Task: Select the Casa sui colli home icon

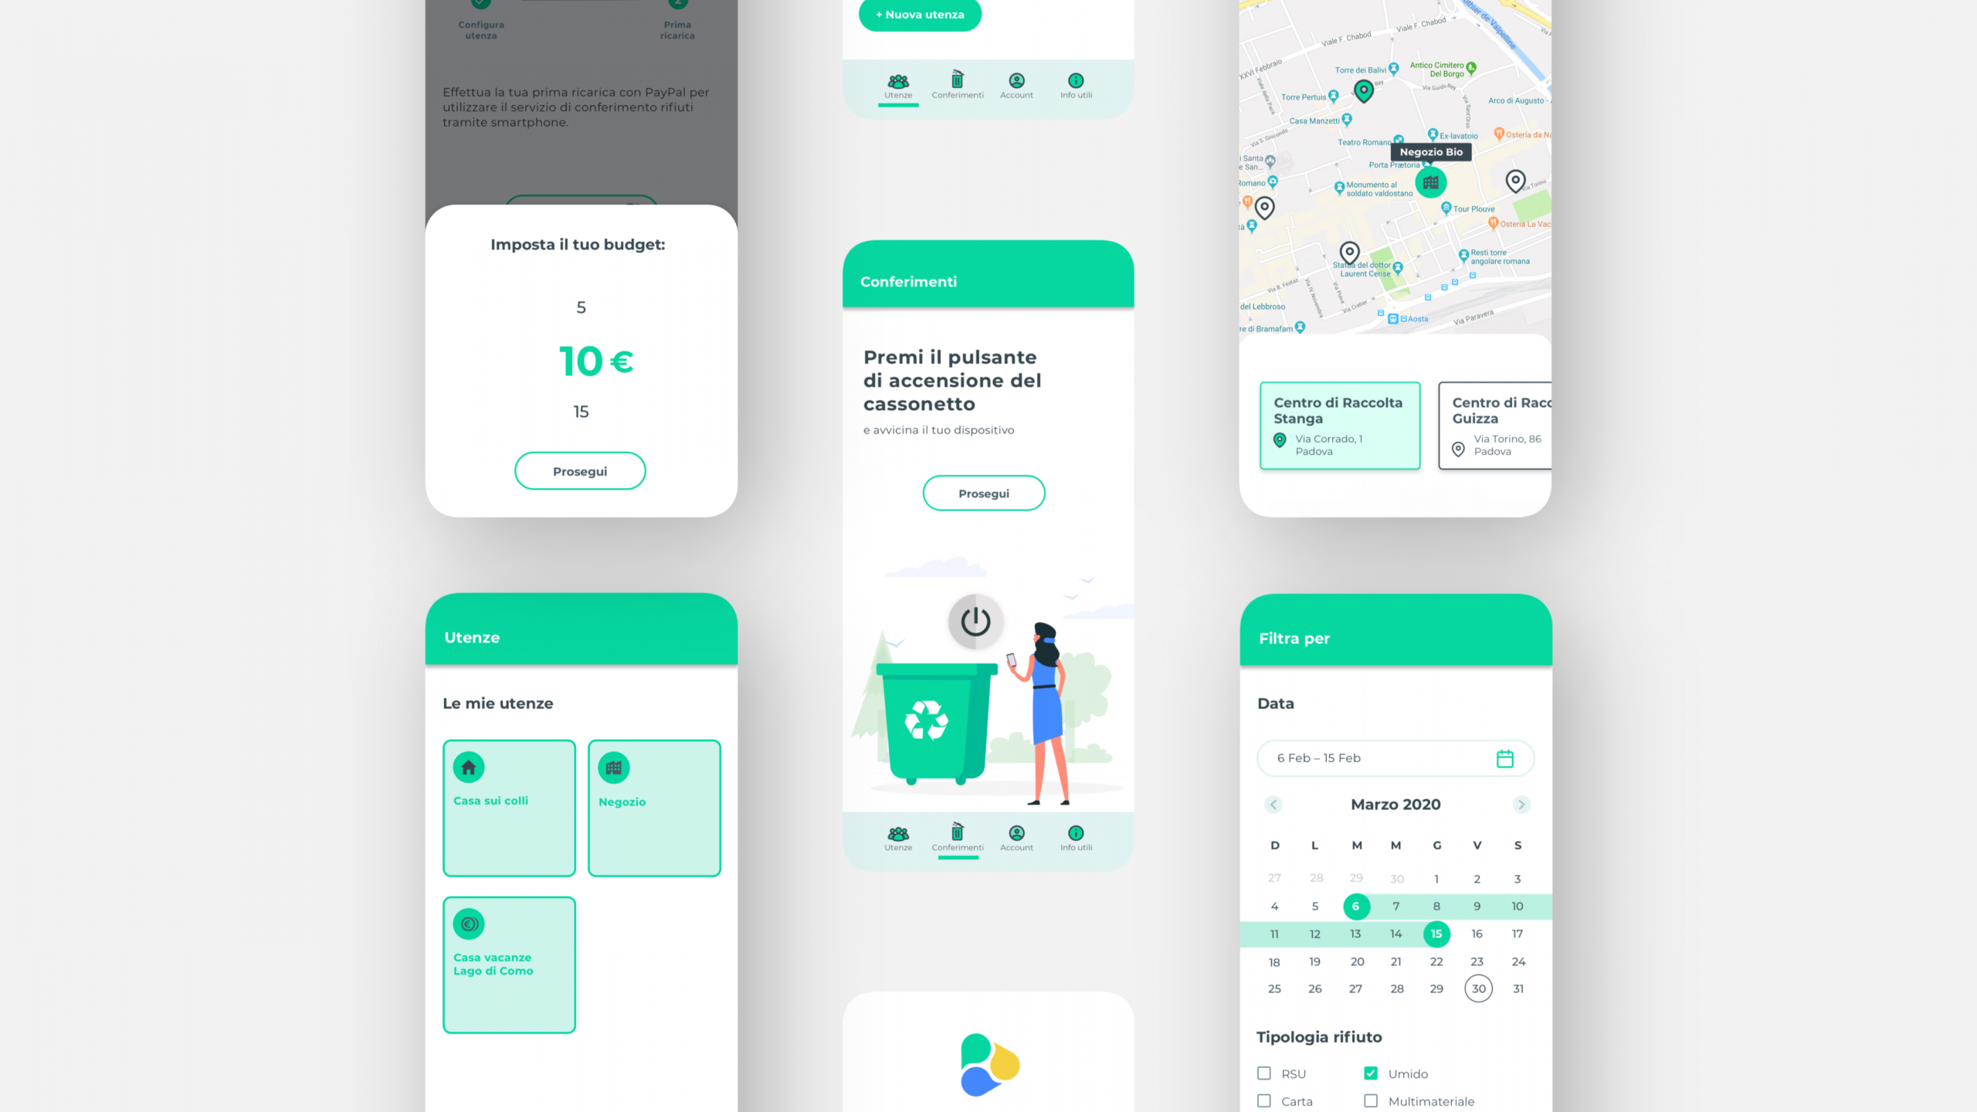Action: 470,767
